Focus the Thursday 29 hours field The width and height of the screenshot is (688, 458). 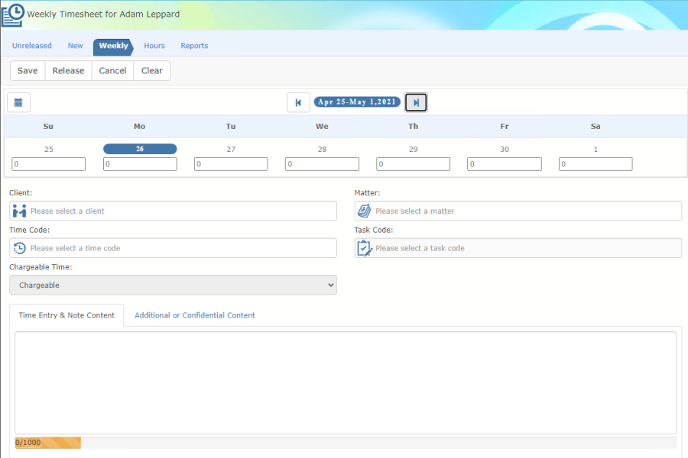414,164
